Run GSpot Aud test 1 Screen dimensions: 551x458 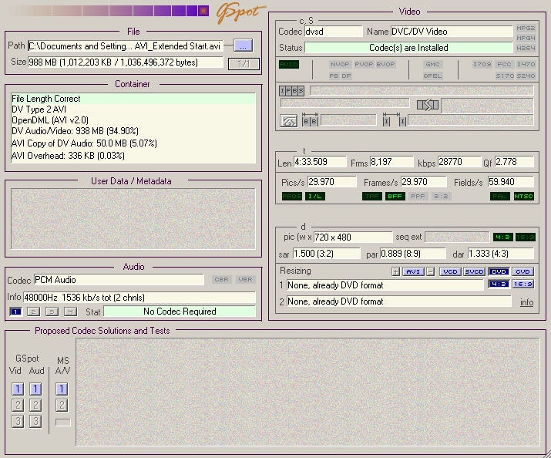pos(35,389)
